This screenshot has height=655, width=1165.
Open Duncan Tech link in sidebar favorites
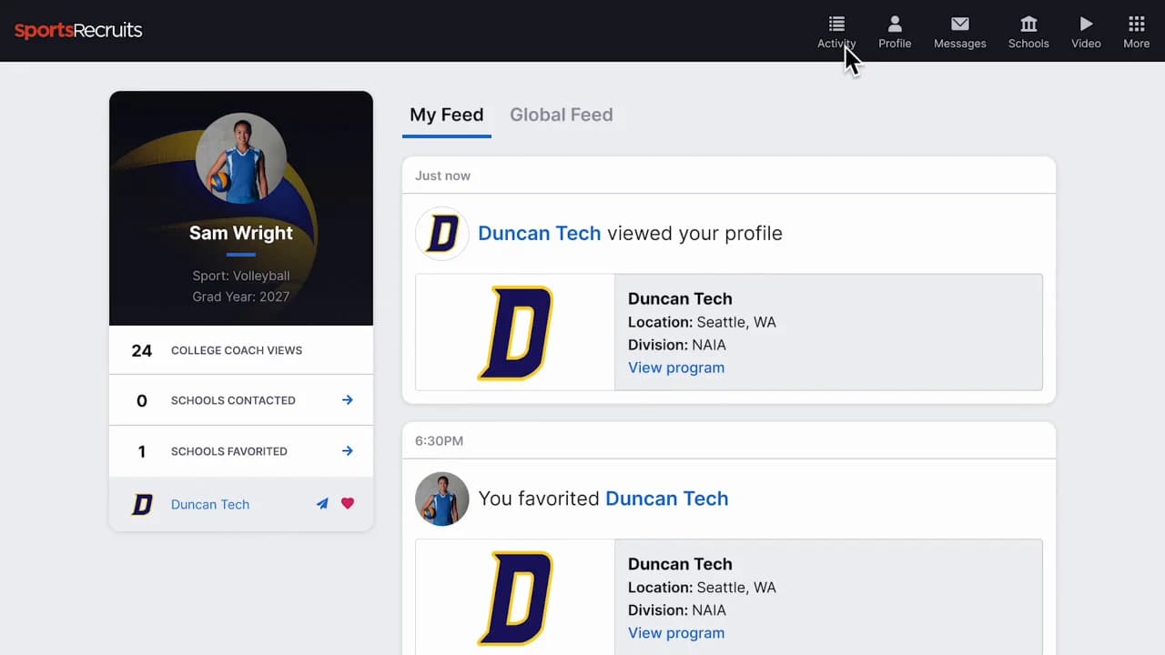[x=210, y=504]
